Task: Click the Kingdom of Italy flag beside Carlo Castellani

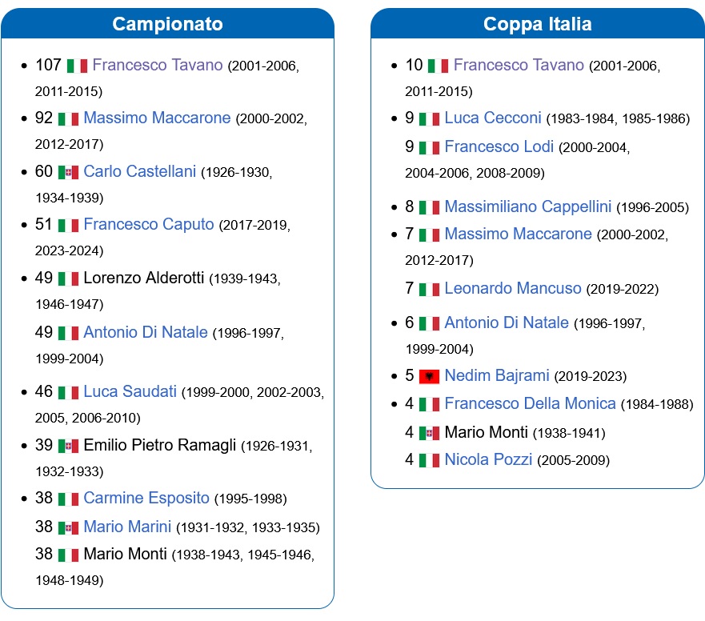Action: (68, 172)
